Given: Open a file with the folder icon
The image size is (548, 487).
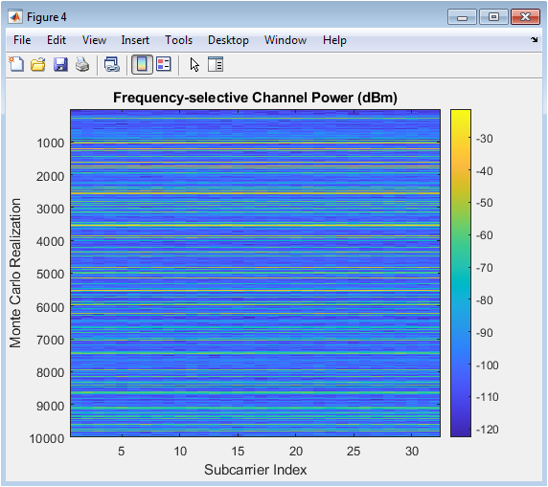Looking at the screenshot, I should (x=38, y=65).
